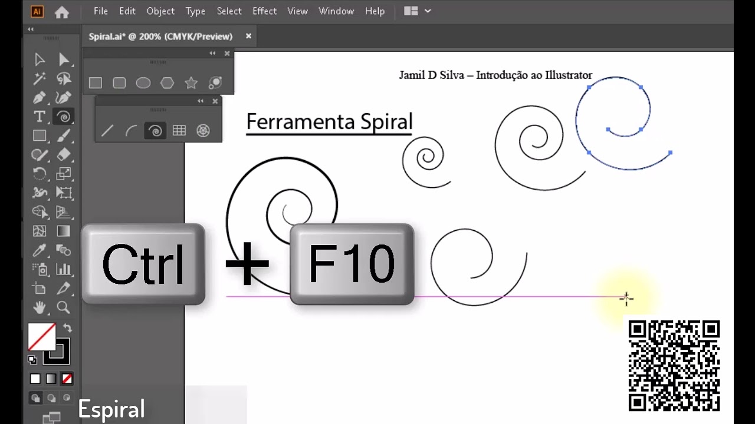Switch to the Spiral.ai document tab

(x=160, y=37)
